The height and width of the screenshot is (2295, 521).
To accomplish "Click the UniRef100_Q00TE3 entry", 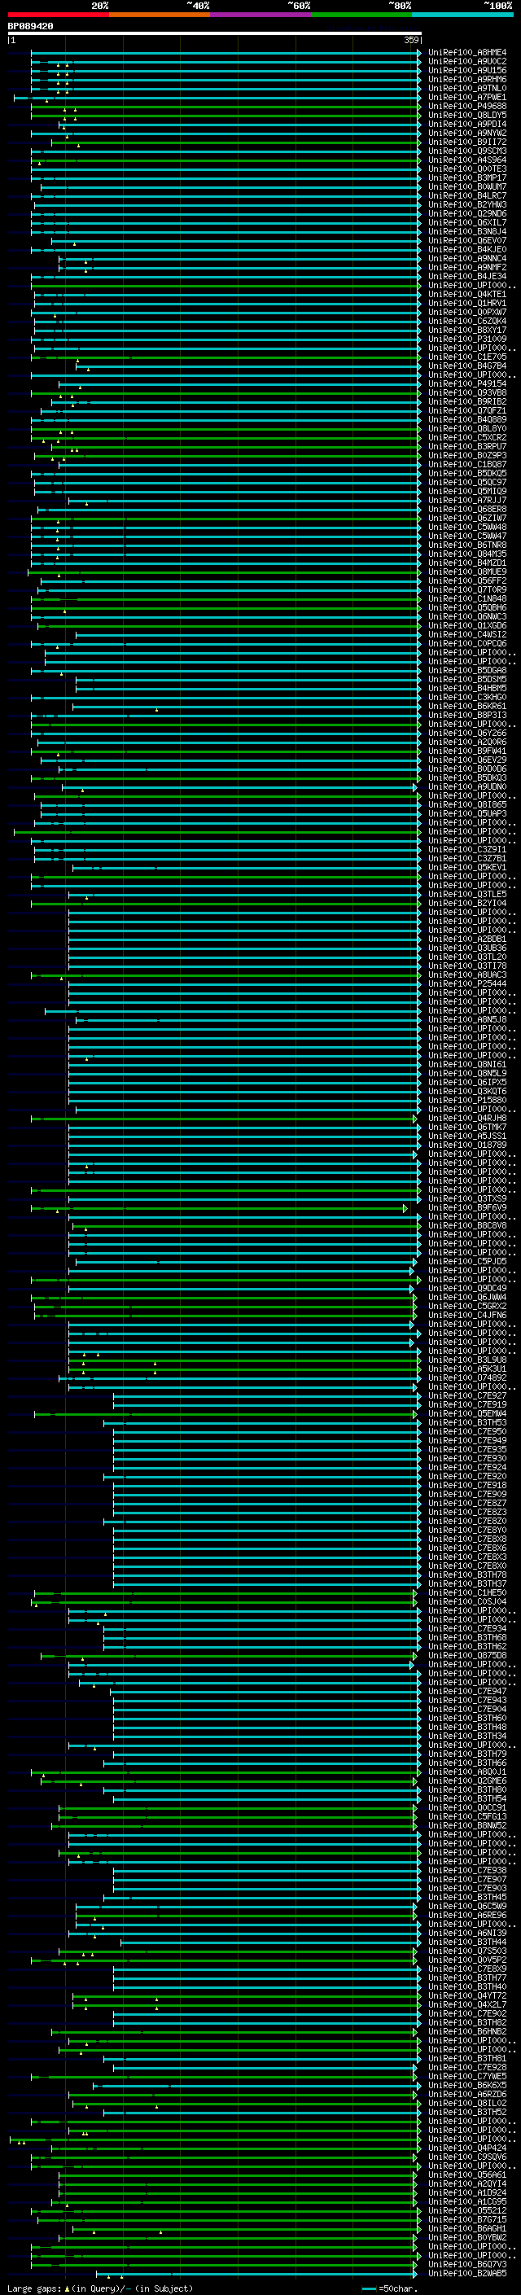I will click(467, 169).
